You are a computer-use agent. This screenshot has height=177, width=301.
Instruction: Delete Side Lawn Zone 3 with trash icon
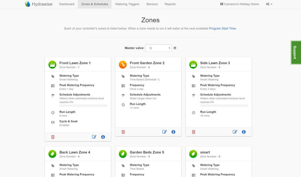coord(194,132)
